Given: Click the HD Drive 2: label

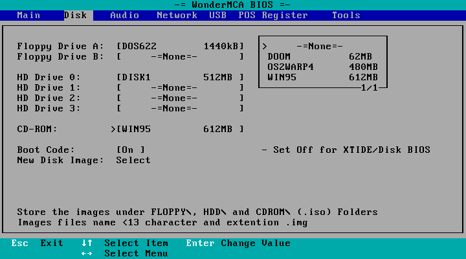Looking at the screenshot, I should tap(49, 98).
